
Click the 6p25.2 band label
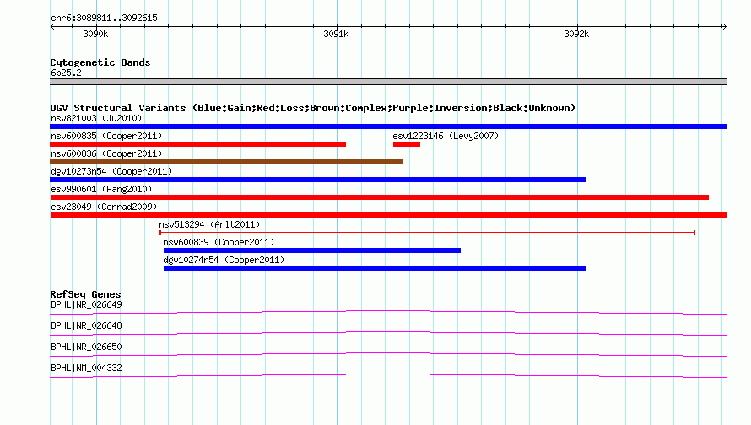tap(66, 73)
